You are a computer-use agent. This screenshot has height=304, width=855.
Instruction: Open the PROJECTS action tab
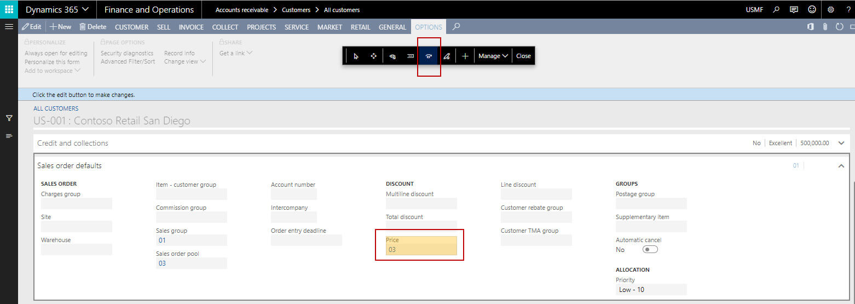point(262,27)
